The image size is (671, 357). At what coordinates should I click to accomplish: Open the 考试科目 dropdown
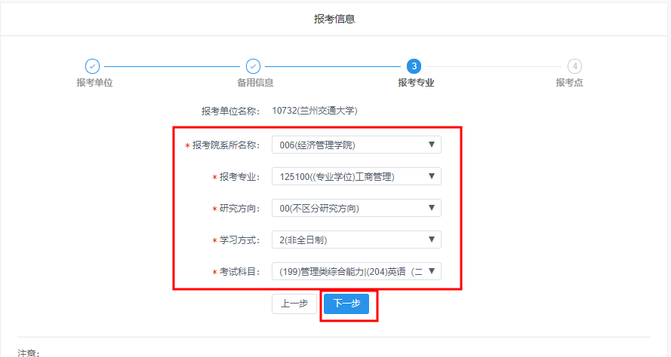pyautogui.click(x=356, y=271)
